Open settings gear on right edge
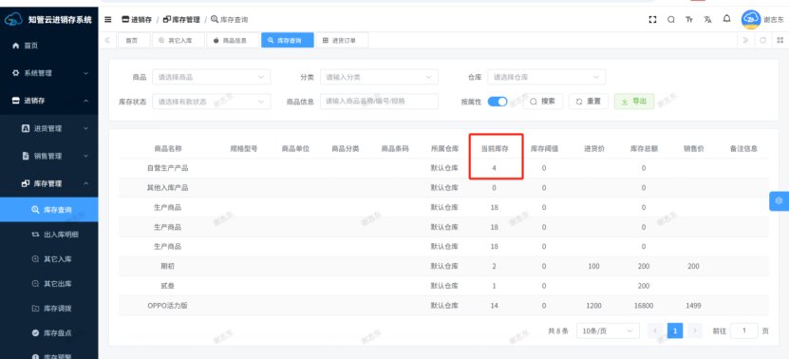 click(779, 201)
